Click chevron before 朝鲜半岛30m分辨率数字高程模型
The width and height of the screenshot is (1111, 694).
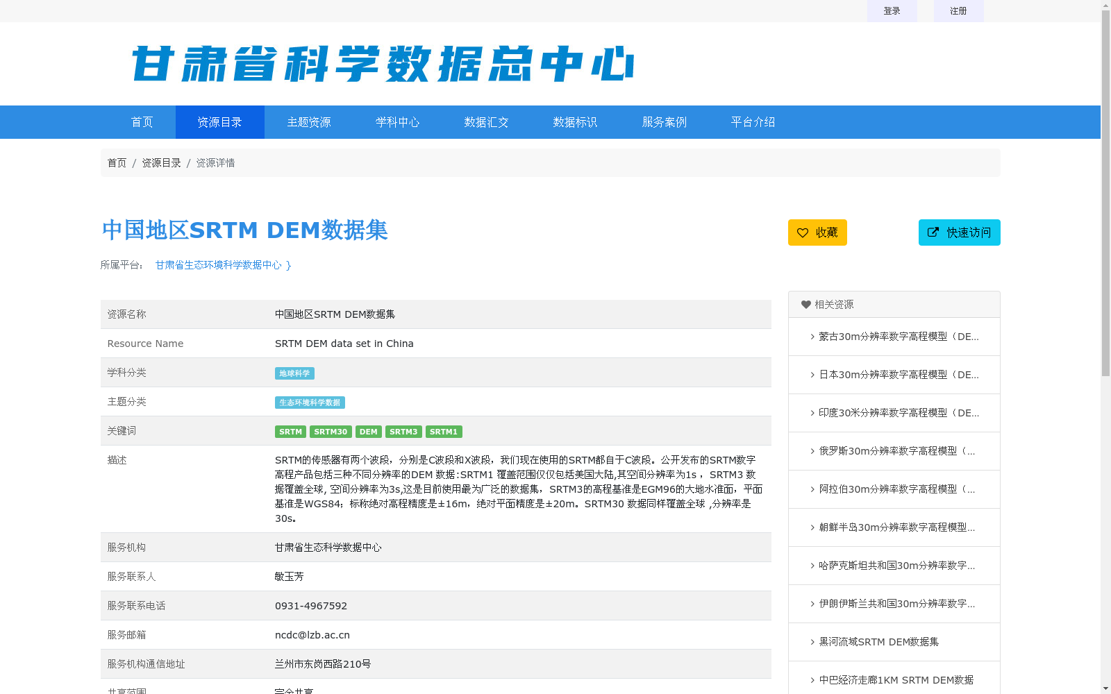(812, 527)
